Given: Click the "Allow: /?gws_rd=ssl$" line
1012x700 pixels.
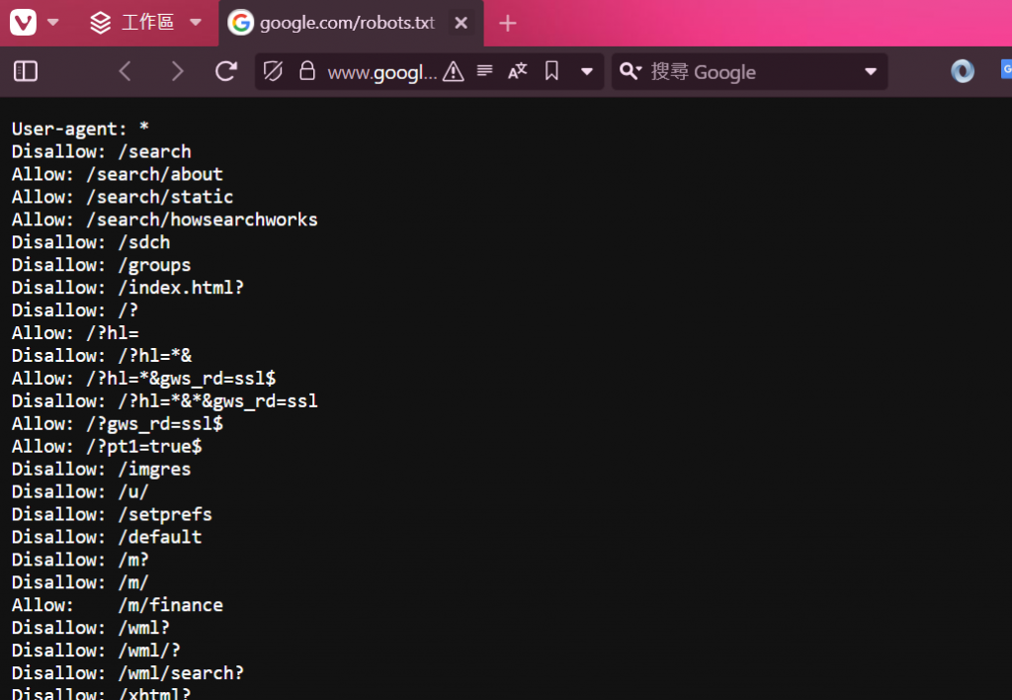Looking at the screenshot, I should coord(117,423).
